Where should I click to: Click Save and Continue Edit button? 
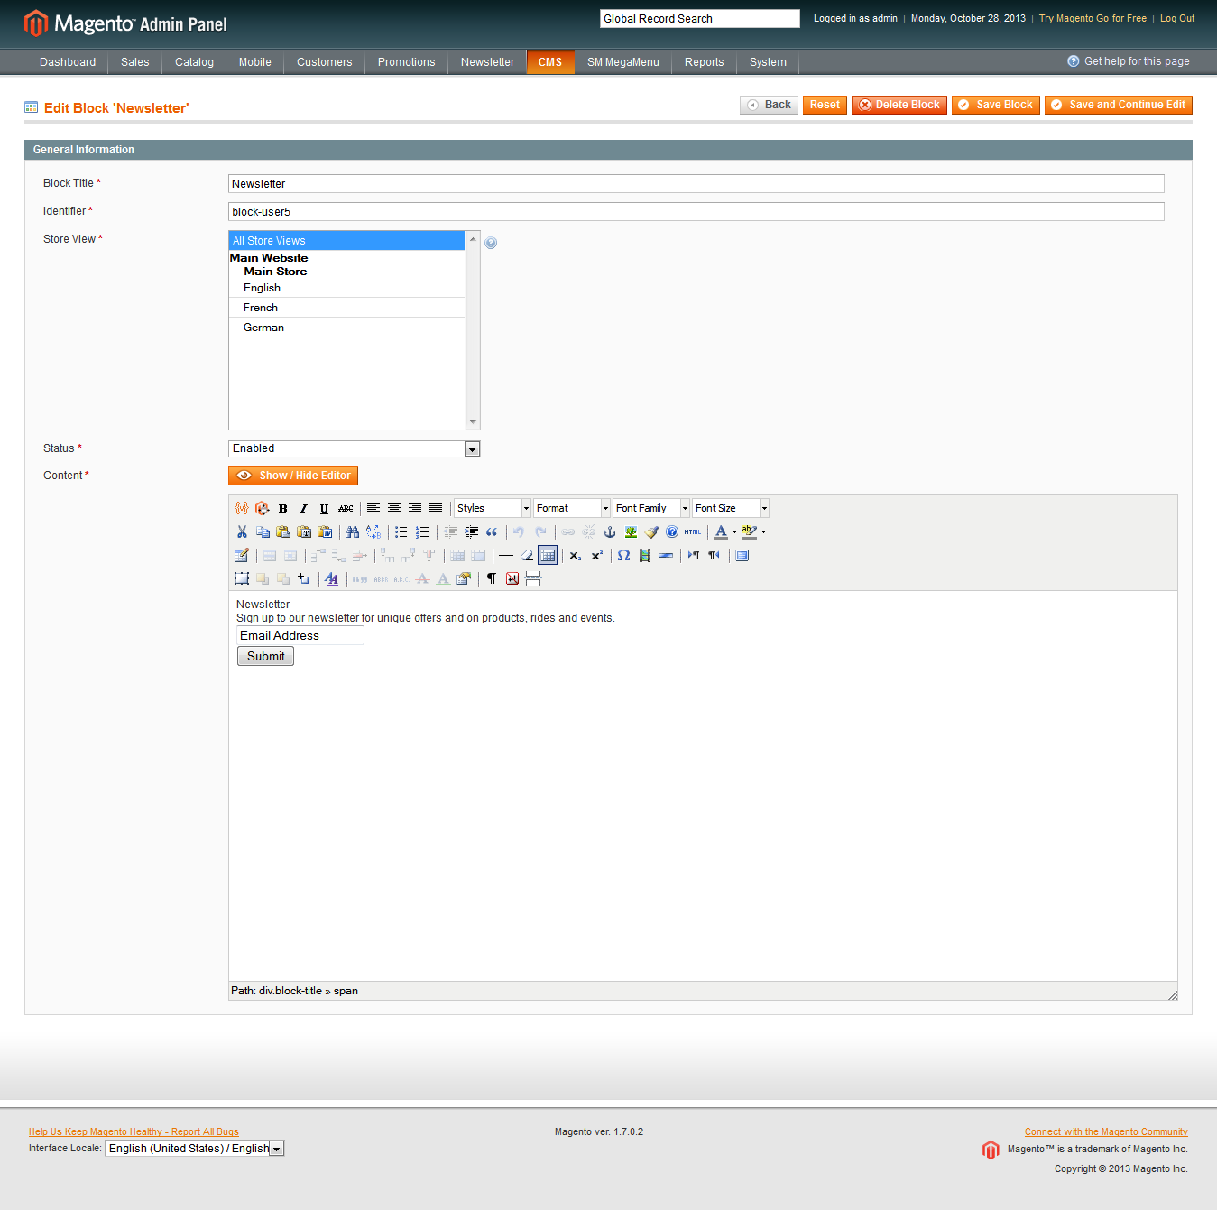coord(1119,105)
